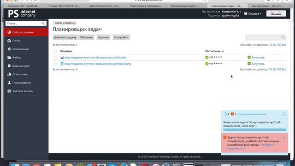Close the process_postback.php error notification
Image resolution: width=295 pixels, height=166 pixels.
coord(284,138)
